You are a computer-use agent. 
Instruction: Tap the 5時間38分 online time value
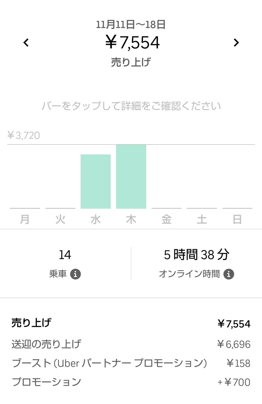pos(196,255)
